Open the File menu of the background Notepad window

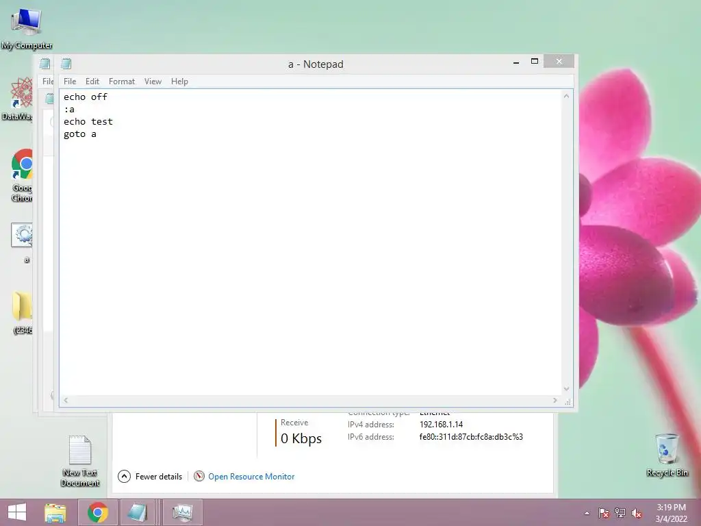(47, 82)
